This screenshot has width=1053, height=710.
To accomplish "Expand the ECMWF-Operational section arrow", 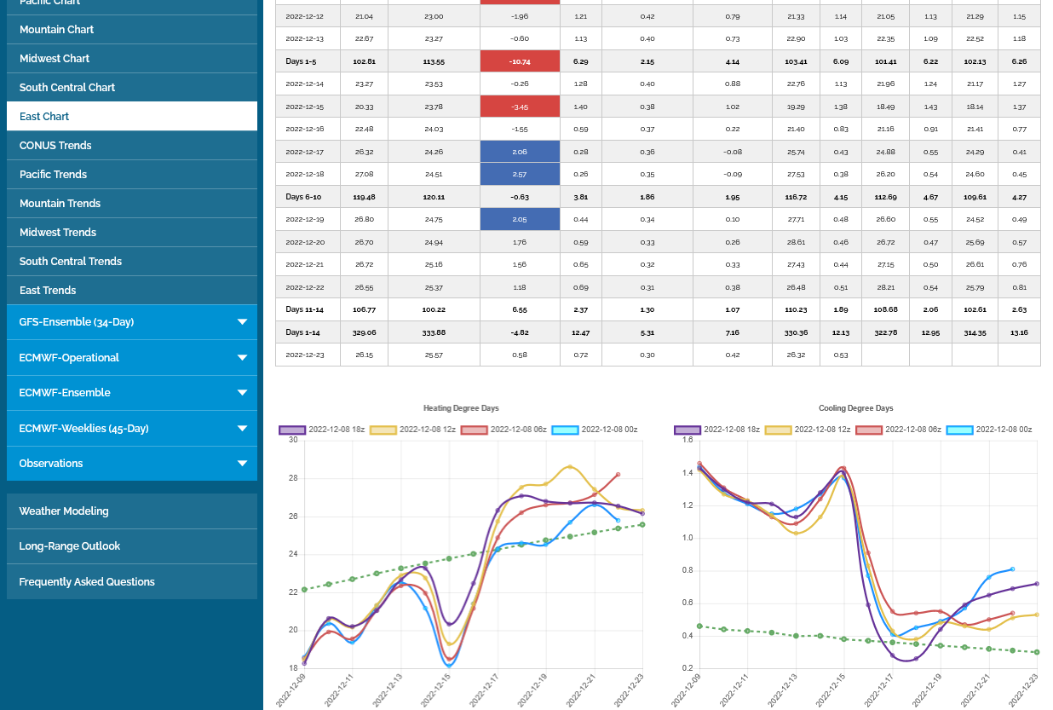I will (x=242, y=358).
